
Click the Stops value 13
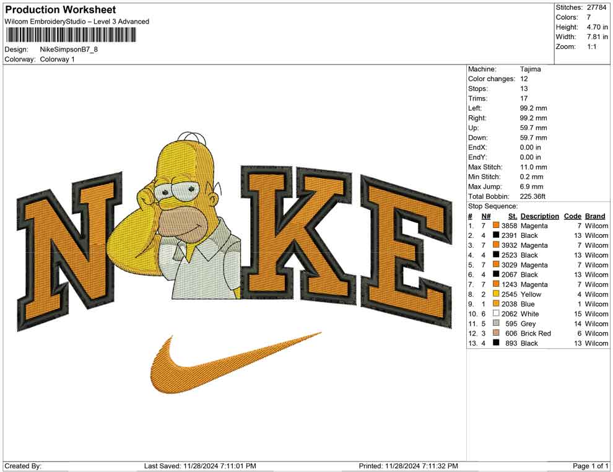pyautogui.click(x=524, y=89)
